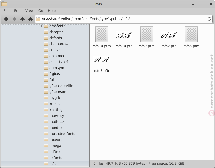The width and height of the screenshot is (215, 168).
Task: Click the folder icon in path bar
Action: click(x=38, y=19)
